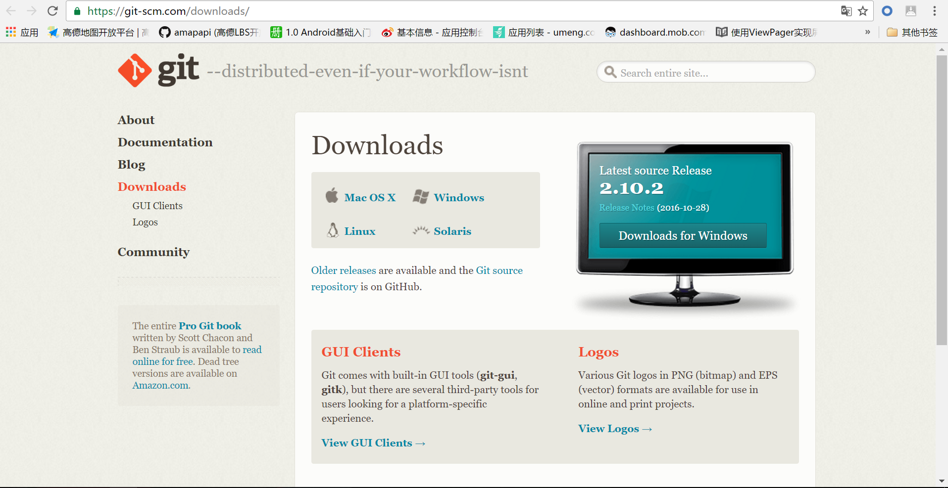
Task: Click the git wordmark text logo
Action: click(x=178, y=70)
